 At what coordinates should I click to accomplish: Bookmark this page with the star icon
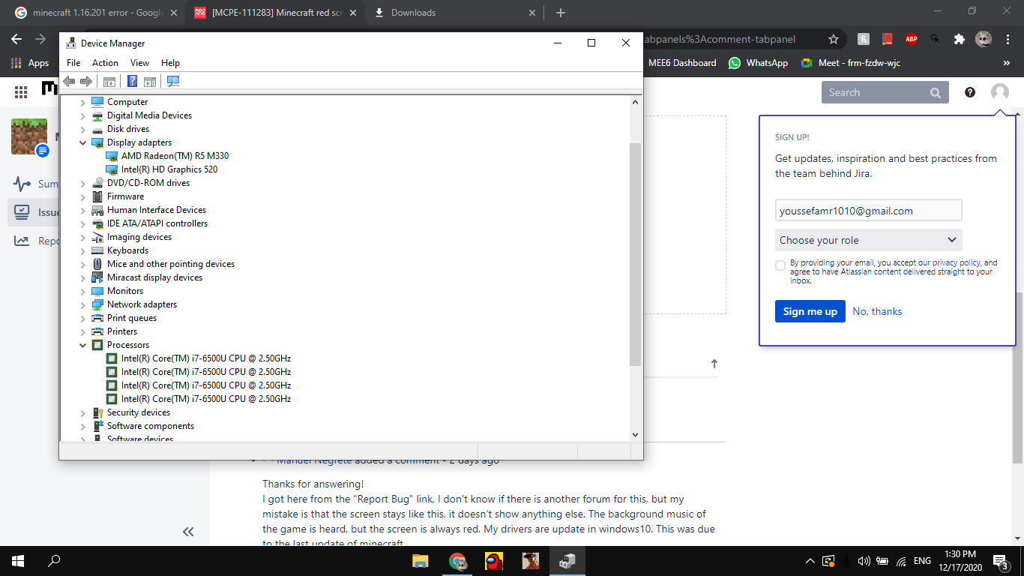point(834,39)
